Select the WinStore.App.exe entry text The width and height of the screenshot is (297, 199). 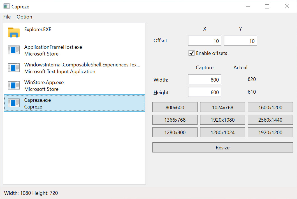tap(44, 82)
